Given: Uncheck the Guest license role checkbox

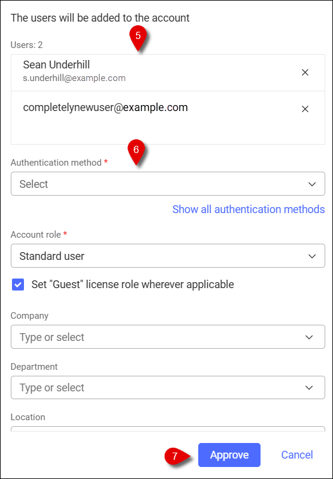Looking at the screenshot, I should click(18, 285).
